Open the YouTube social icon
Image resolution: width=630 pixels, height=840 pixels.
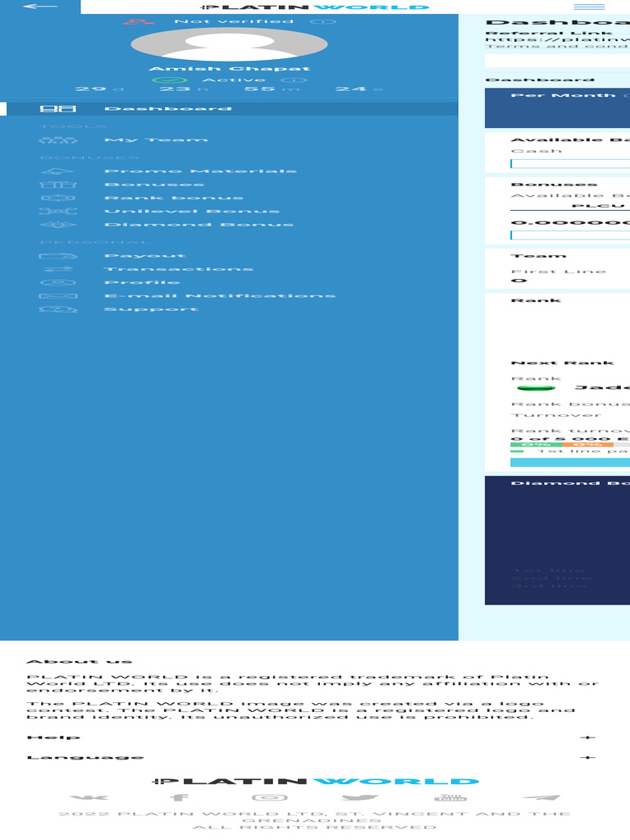click(x=450, y=797)
